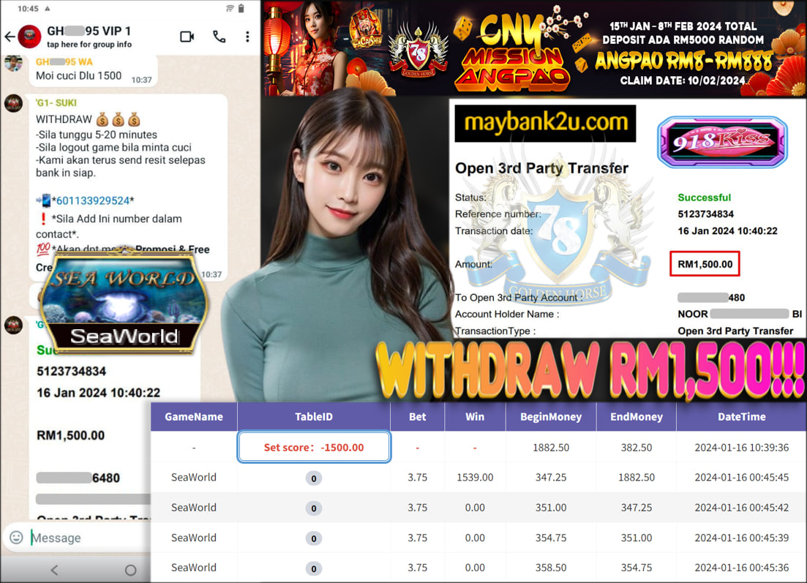Open the group profile picture in header
807x583 pixels.
tap(29, 37)
